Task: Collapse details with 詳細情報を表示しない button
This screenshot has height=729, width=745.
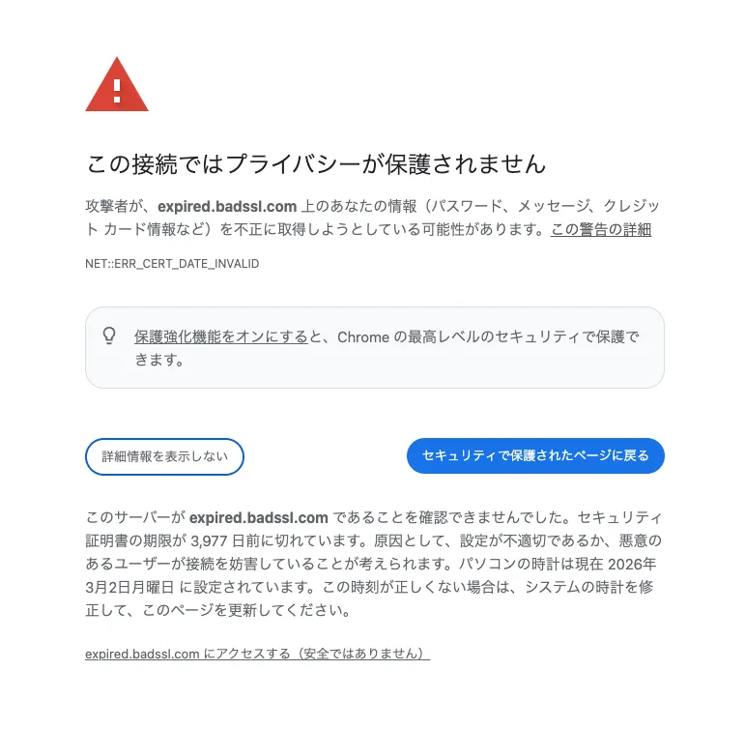Action: pos(164,456)
